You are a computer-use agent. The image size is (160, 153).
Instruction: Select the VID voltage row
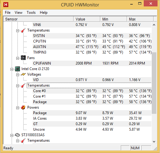(92, 80)
